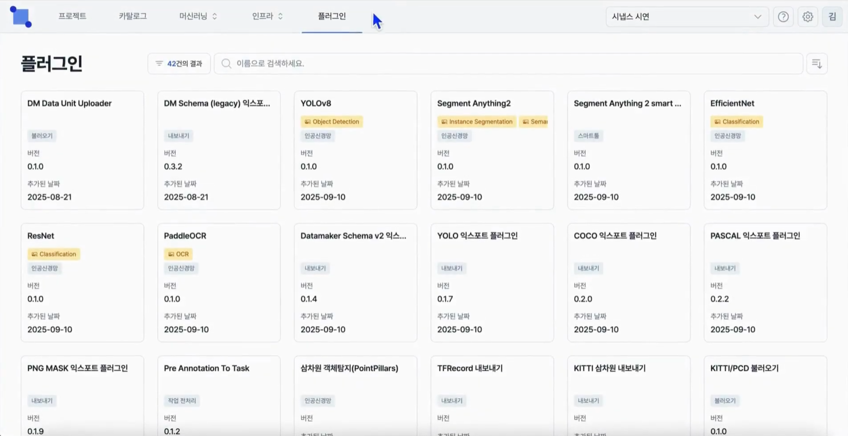
Task: Click the search magnifier icon
Action: click(226, 64)
